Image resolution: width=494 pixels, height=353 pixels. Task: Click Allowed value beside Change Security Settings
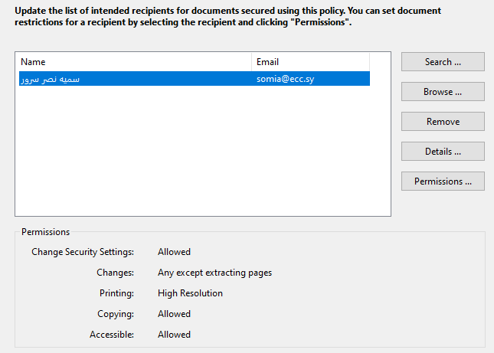(174, 252)
